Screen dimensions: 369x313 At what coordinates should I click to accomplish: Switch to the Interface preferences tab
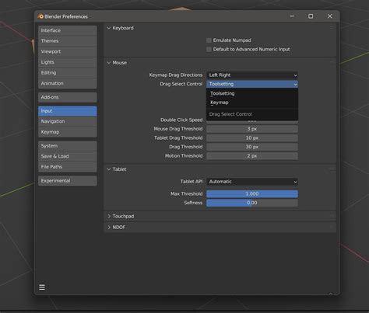point(68,30)
